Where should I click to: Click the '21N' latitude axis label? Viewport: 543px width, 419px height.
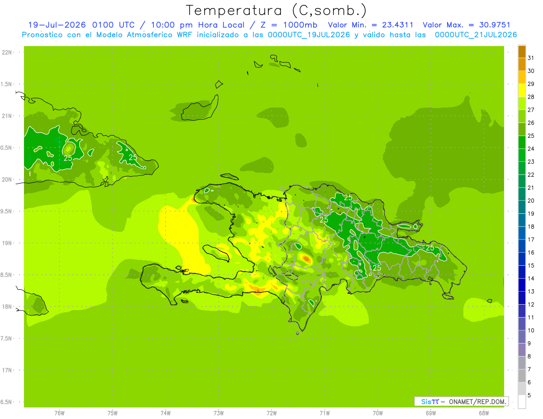click(x=7, y=116)
